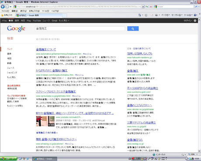The height and width of the screenshot is (161, 201).
Task: Click the refresh icon beside the address bar
Action: pos(147,7)
